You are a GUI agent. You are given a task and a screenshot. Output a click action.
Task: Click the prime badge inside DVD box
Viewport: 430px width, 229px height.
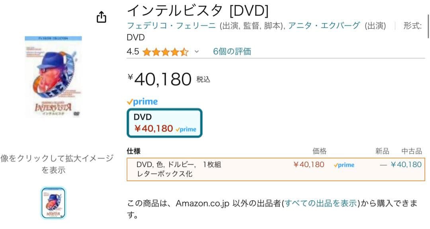click(186, 129)
